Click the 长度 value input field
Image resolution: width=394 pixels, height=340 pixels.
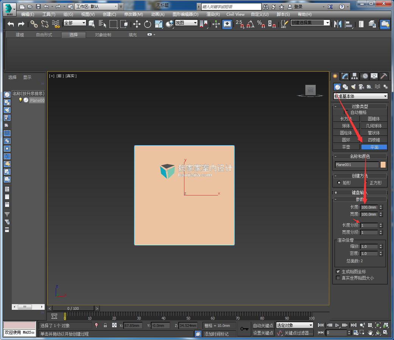369,207
